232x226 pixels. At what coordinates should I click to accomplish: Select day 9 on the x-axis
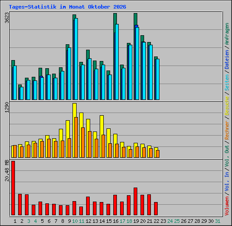click(69, 221)
